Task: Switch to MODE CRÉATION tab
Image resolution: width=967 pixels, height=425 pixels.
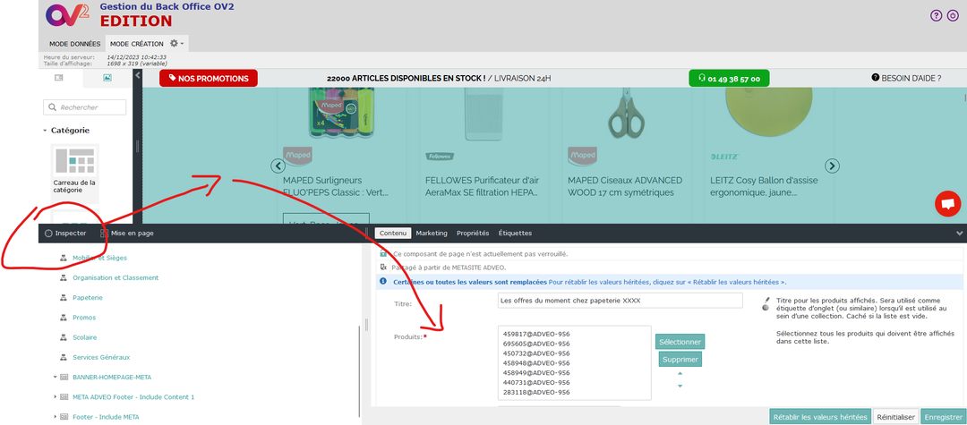Action: click(x=136, y=44)
